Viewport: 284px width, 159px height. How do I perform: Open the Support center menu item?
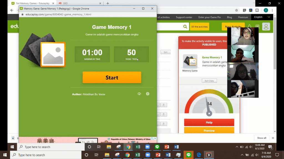click(x=184, y=17)
